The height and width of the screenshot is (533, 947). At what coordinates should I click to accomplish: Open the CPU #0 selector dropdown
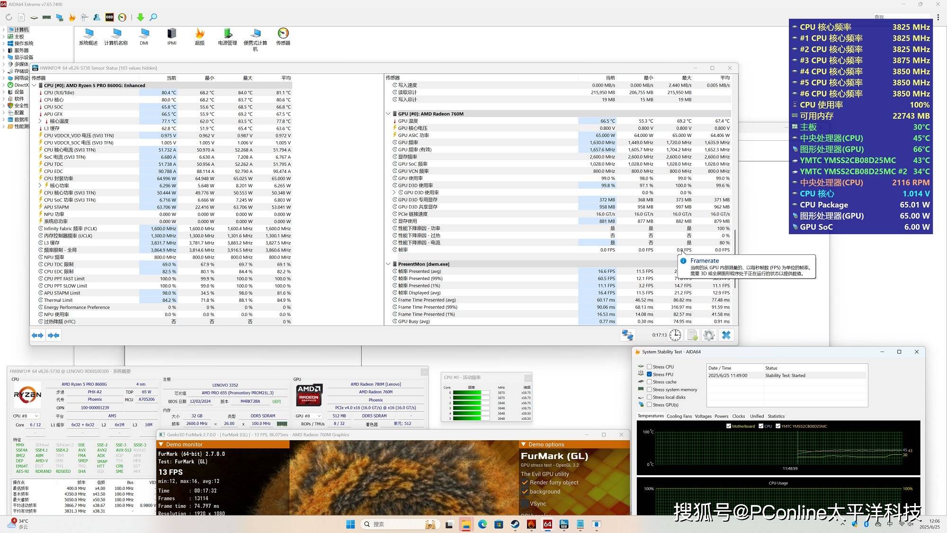(26, 416)
